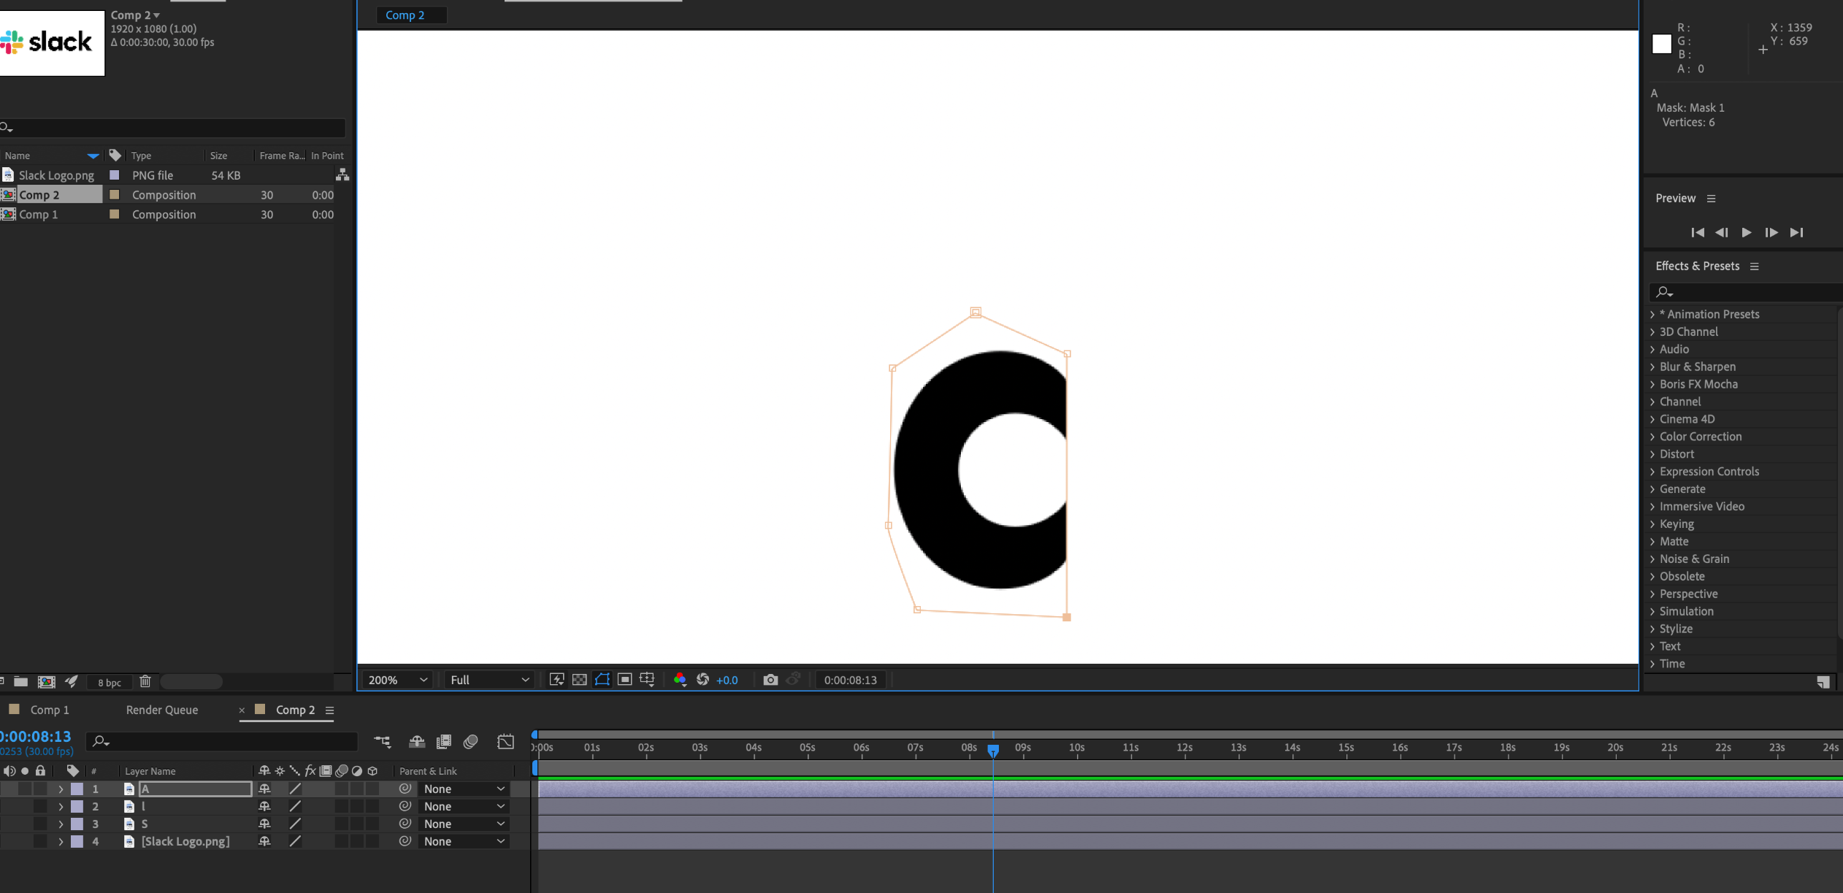
Task: Switch to the Comp 1 timeline tab
Action: tap(49, 710)
